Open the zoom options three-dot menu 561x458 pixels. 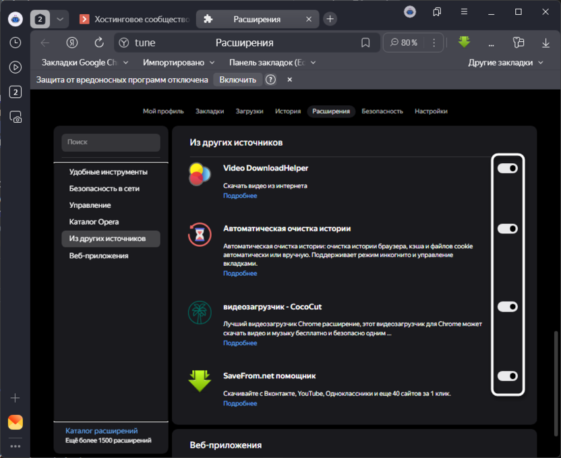pos(434,43)
